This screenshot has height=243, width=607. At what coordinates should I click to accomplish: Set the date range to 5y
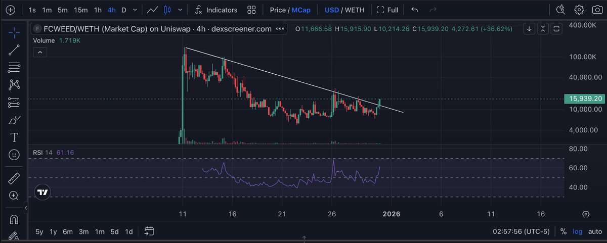(x=39, y=232)
